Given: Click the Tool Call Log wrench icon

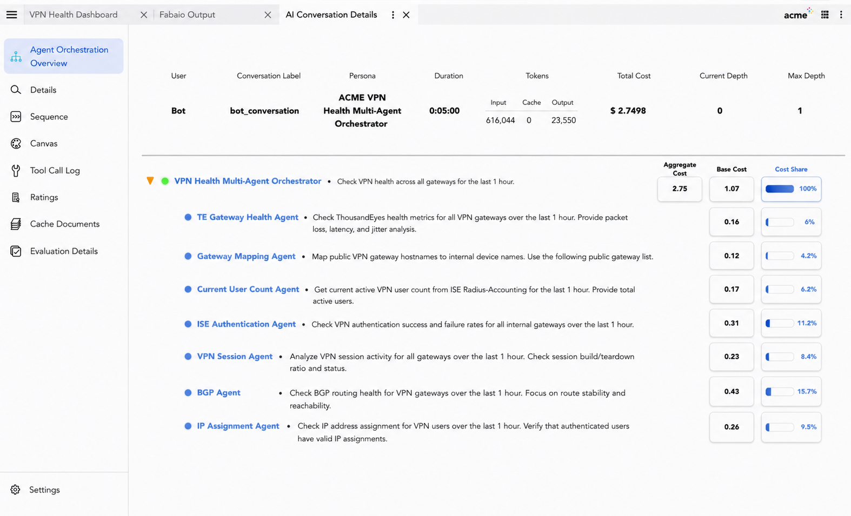Looking at the screenshot, I should [x=16, y=171].
